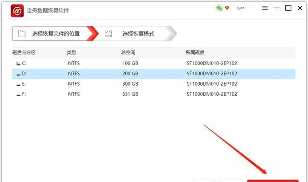Click the C: system drive icon
The height and width of the screenshot is (182, 308).
coord(18,64)
